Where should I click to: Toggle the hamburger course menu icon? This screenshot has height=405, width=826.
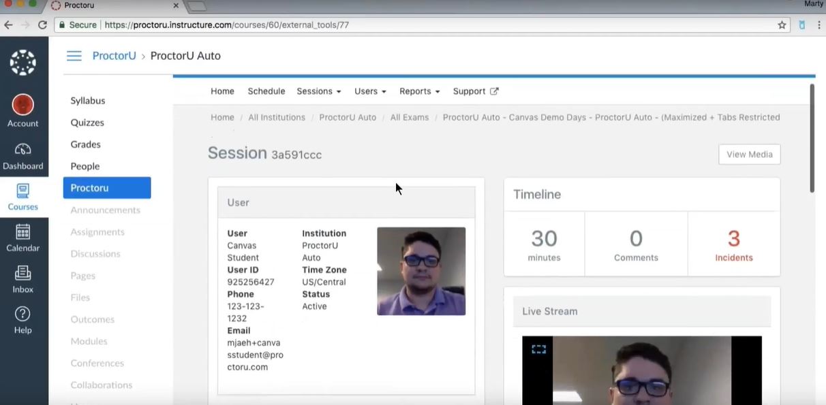click(74, 56)
